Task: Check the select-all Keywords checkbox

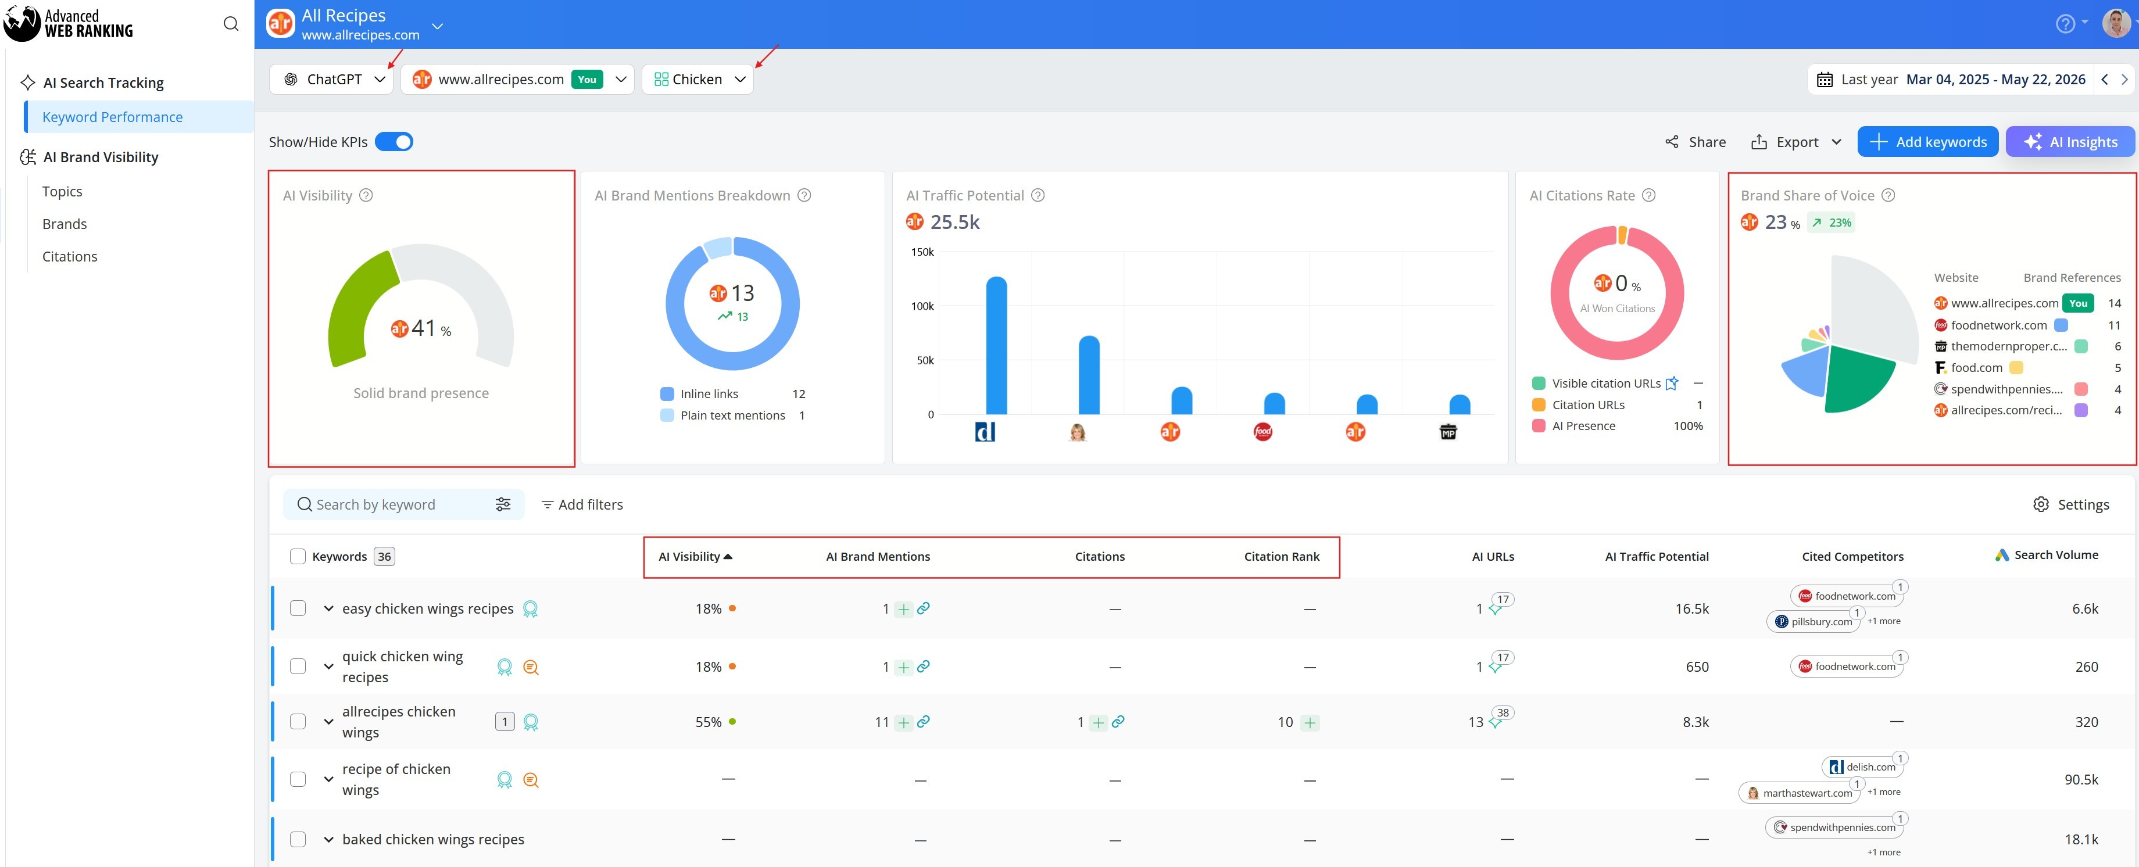Action: pos(297,557)
